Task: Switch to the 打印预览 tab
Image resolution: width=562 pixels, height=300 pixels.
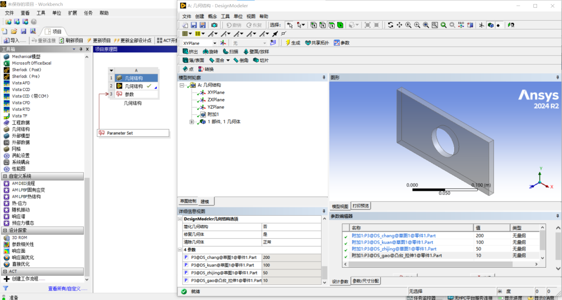Action: point(361,206)
